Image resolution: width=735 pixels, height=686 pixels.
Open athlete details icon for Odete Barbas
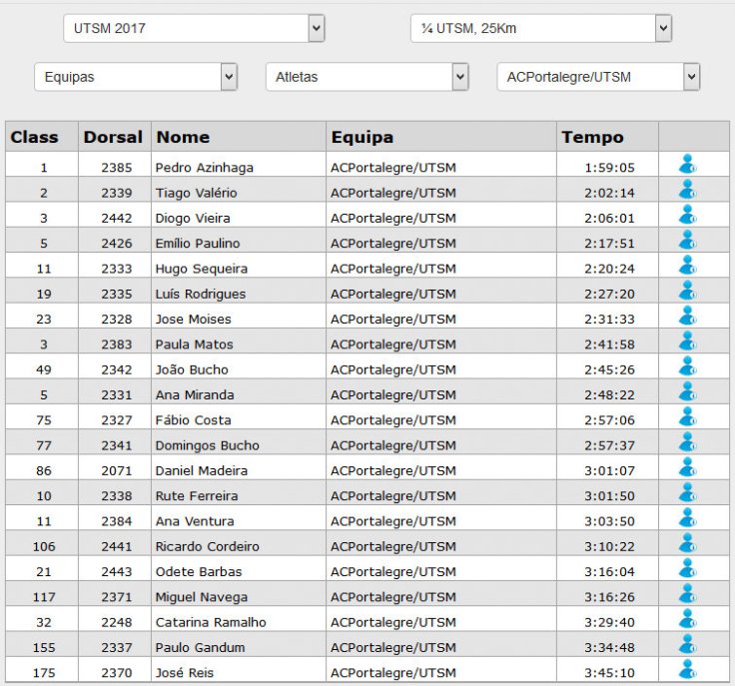[687, 570]
